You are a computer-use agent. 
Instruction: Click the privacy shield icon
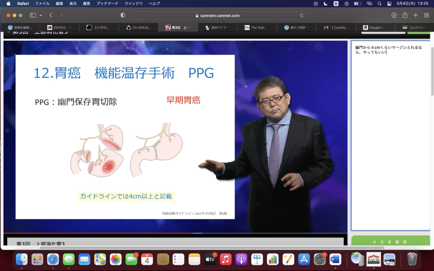(123, 15)
